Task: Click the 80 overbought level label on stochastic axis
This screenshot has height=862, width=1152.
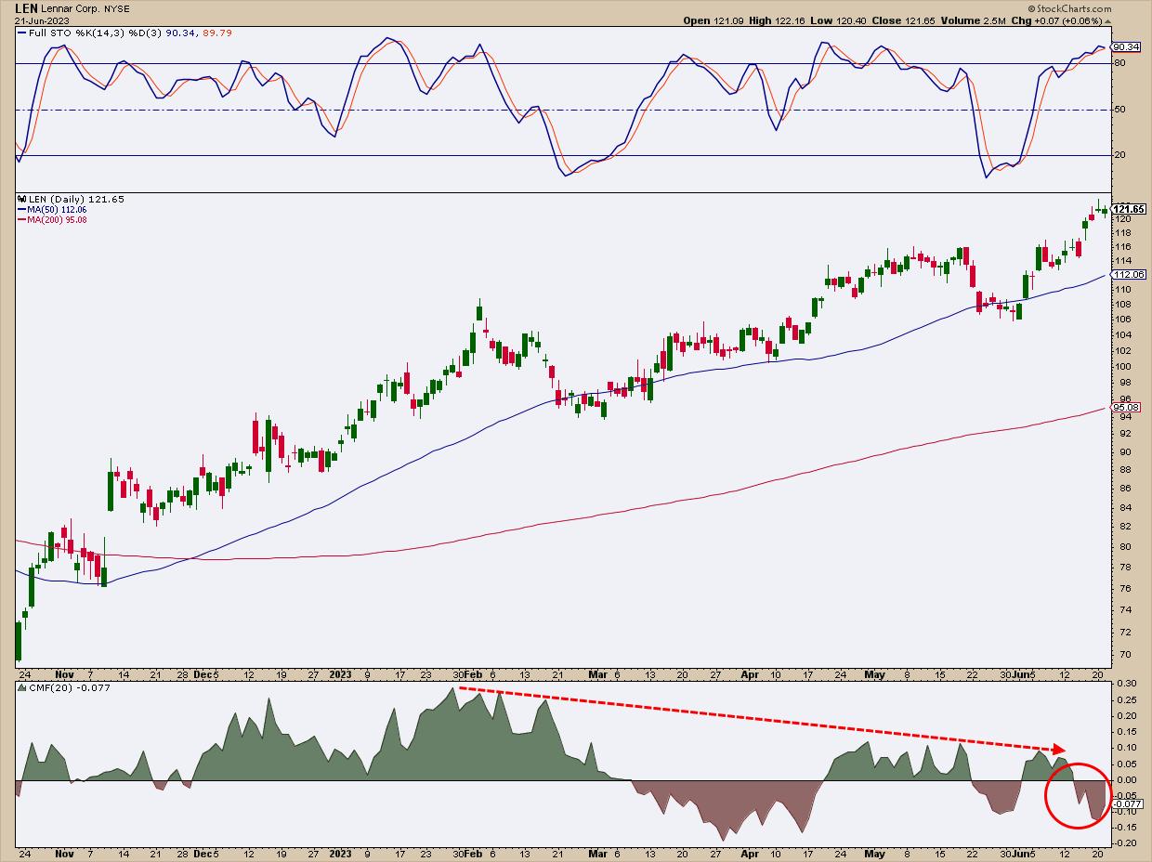Action: (x=1120, y=63)
